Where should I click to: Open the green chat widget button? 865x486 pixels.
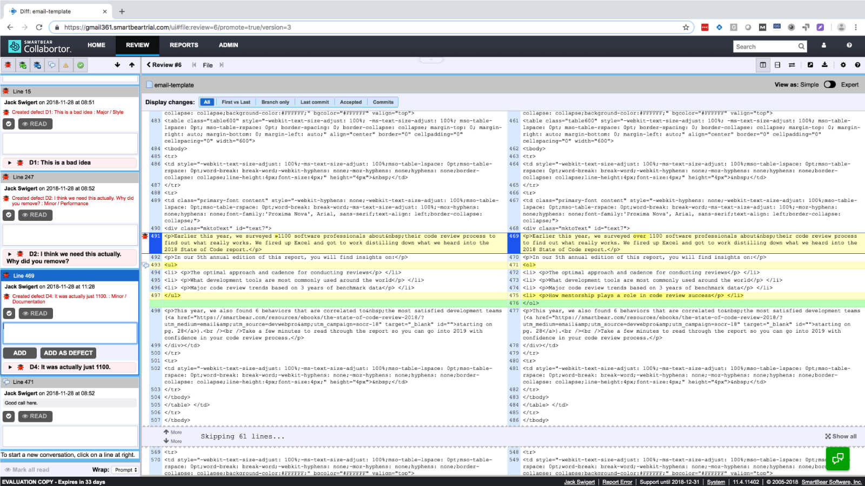point(837,458)
